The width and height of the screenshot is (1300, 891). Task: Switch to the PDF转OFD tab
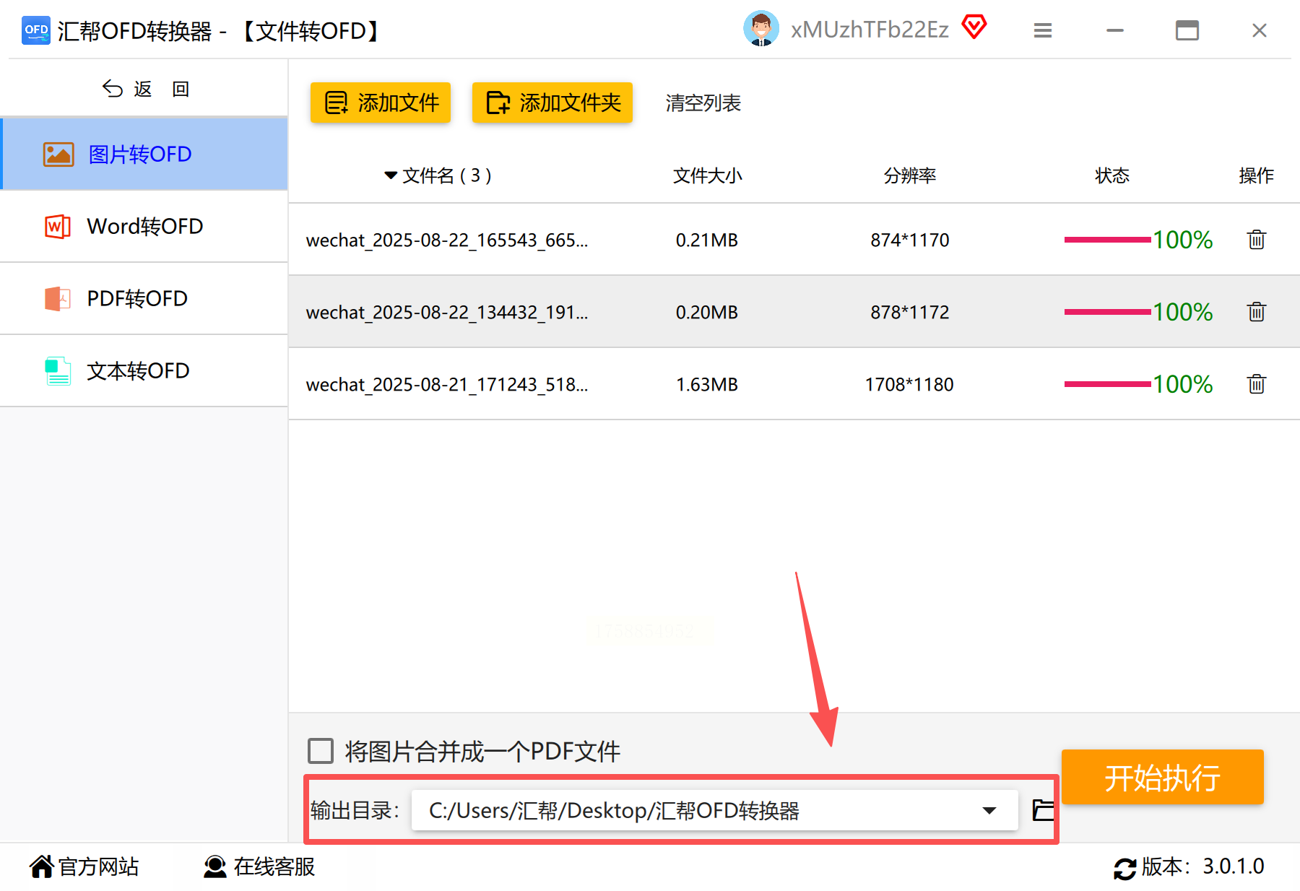pyautogui.click(x=144, y=298)
